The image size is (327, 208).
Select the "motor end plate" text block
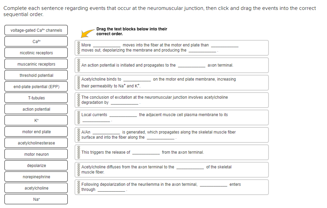36,131
